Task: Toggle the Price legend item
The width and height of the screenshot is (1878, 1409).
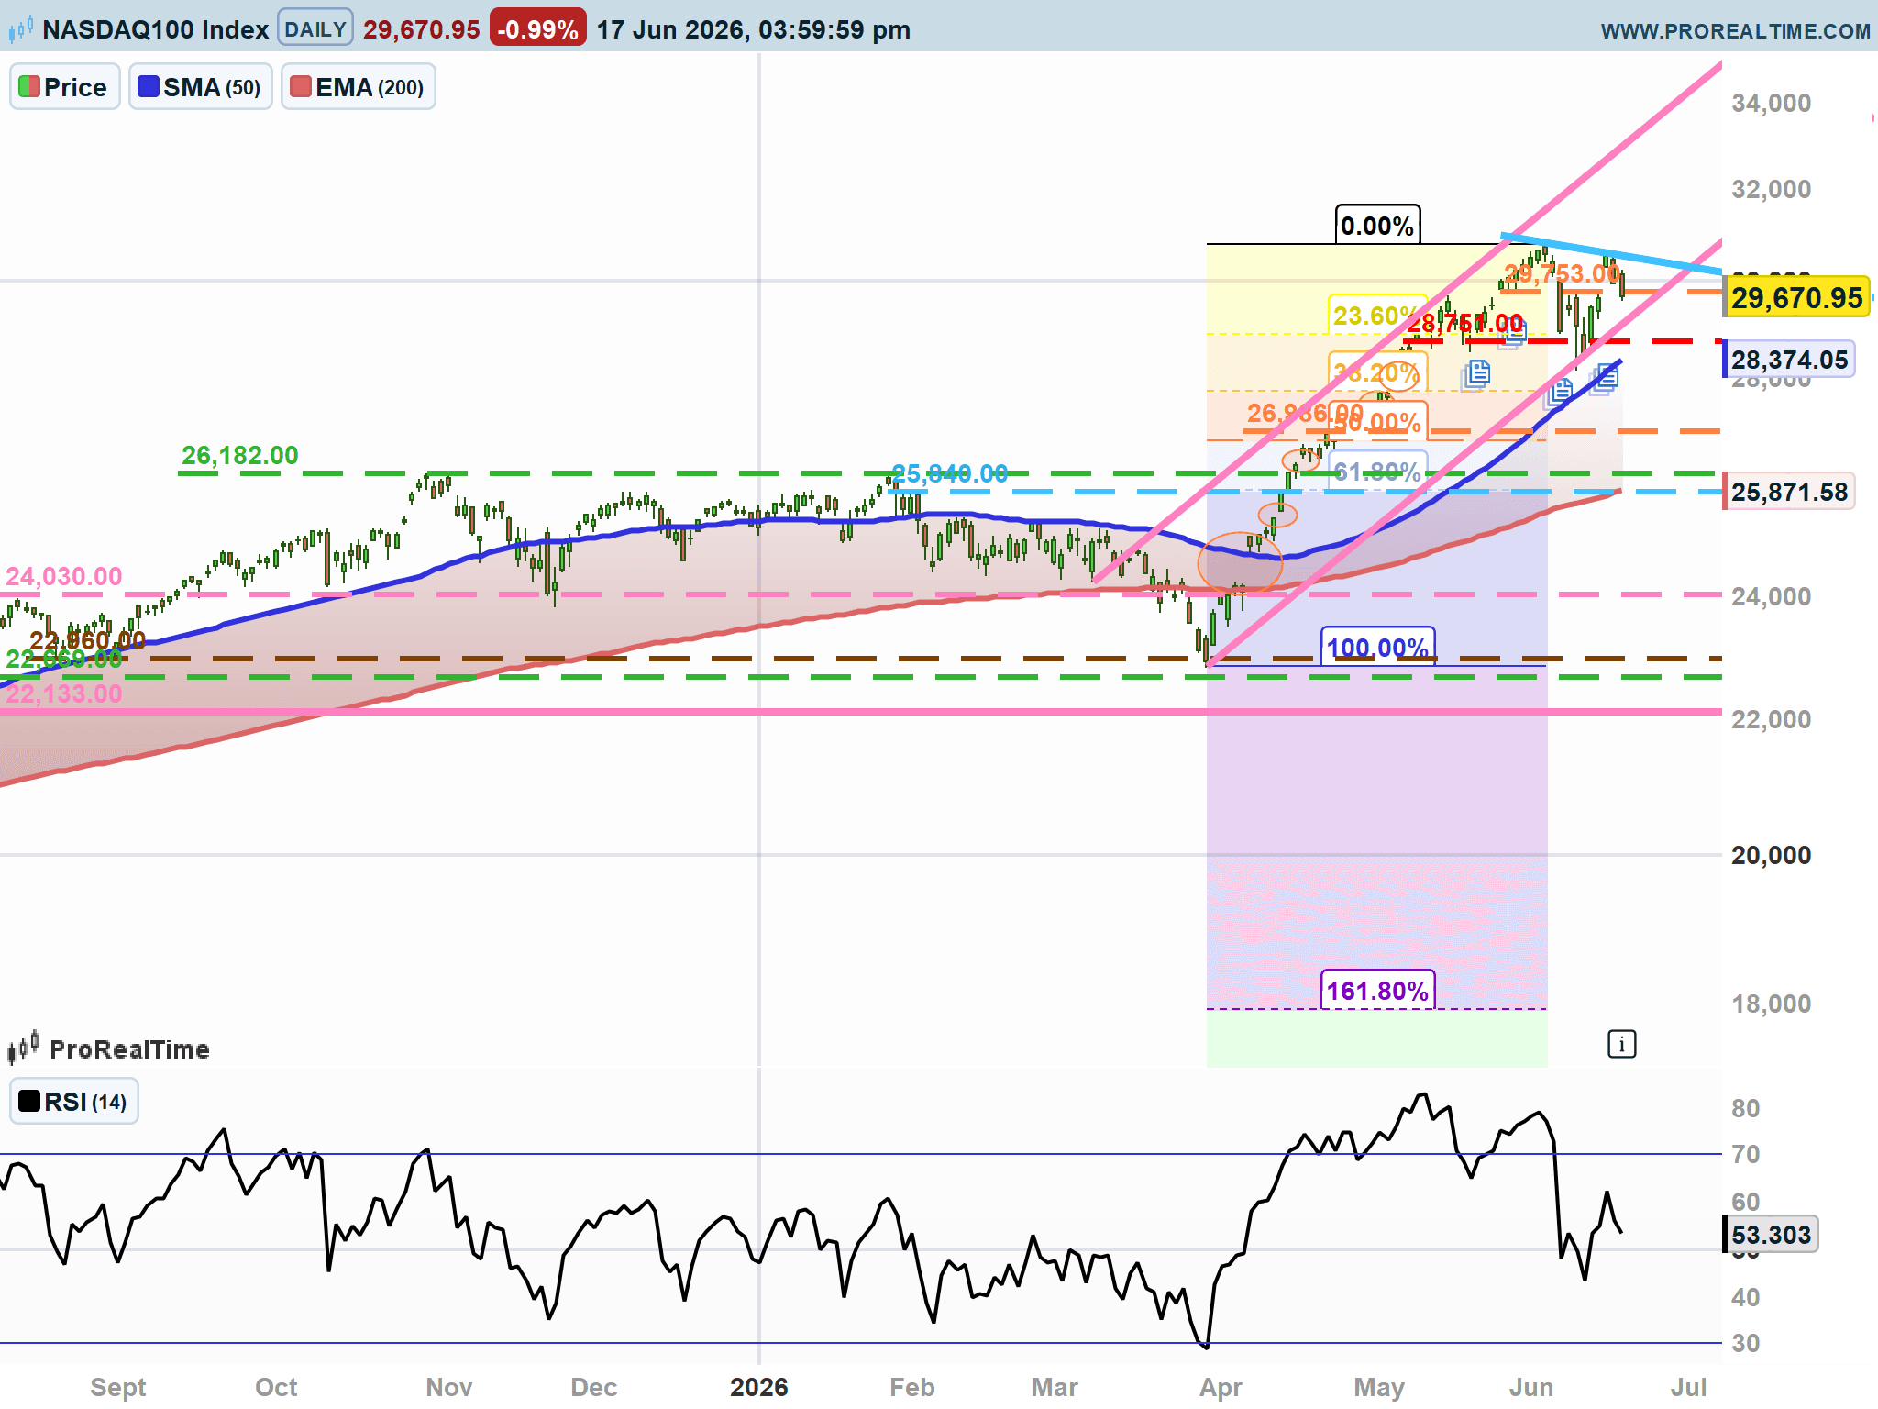Action: 65,87
